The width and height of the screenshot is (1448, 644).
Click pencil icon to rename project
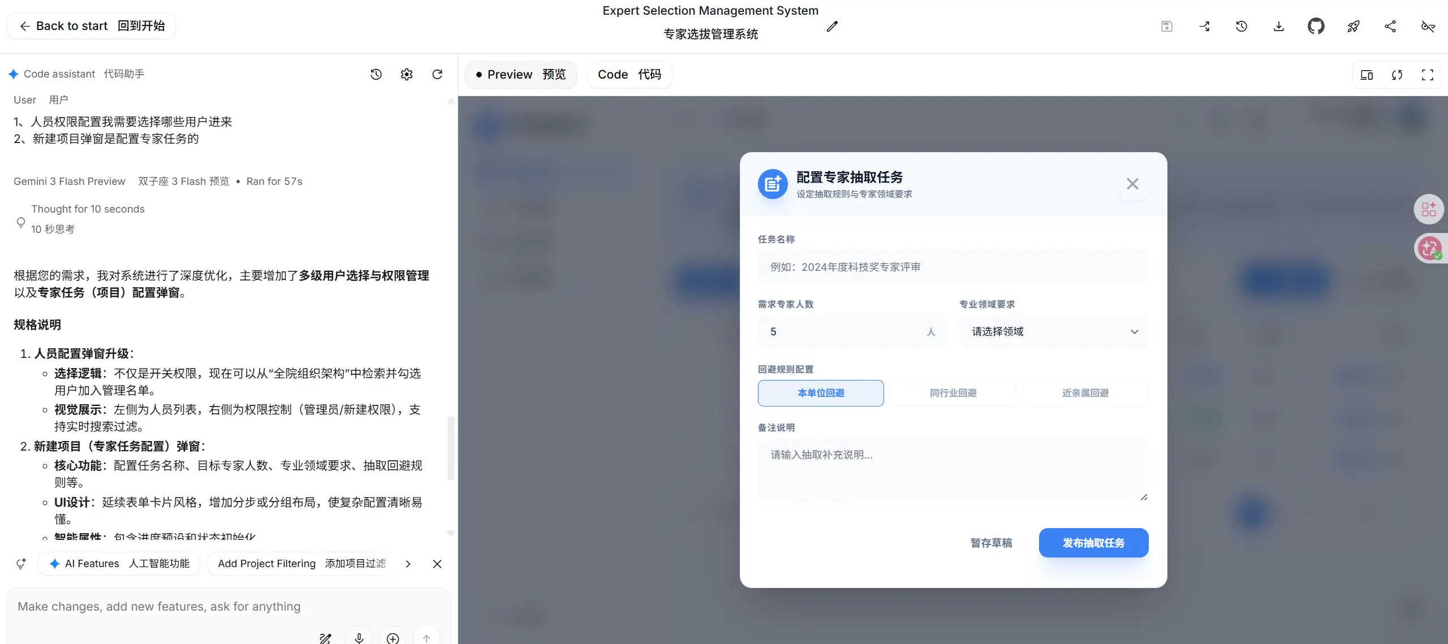pyautogui.click(x=831, y=26)
